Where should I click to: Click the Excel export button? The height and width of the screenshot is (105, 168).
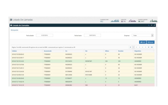143,42
